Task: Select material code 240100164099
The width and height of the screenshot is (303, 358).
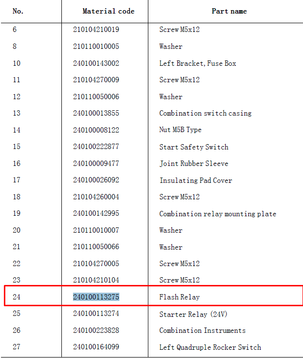Action: click(96, 347)
